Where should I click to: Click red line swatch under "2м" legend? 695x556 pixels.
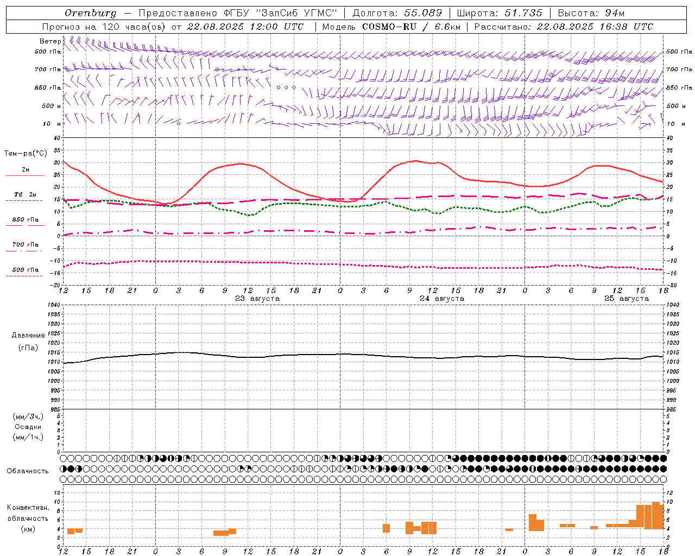click(25, 175)
